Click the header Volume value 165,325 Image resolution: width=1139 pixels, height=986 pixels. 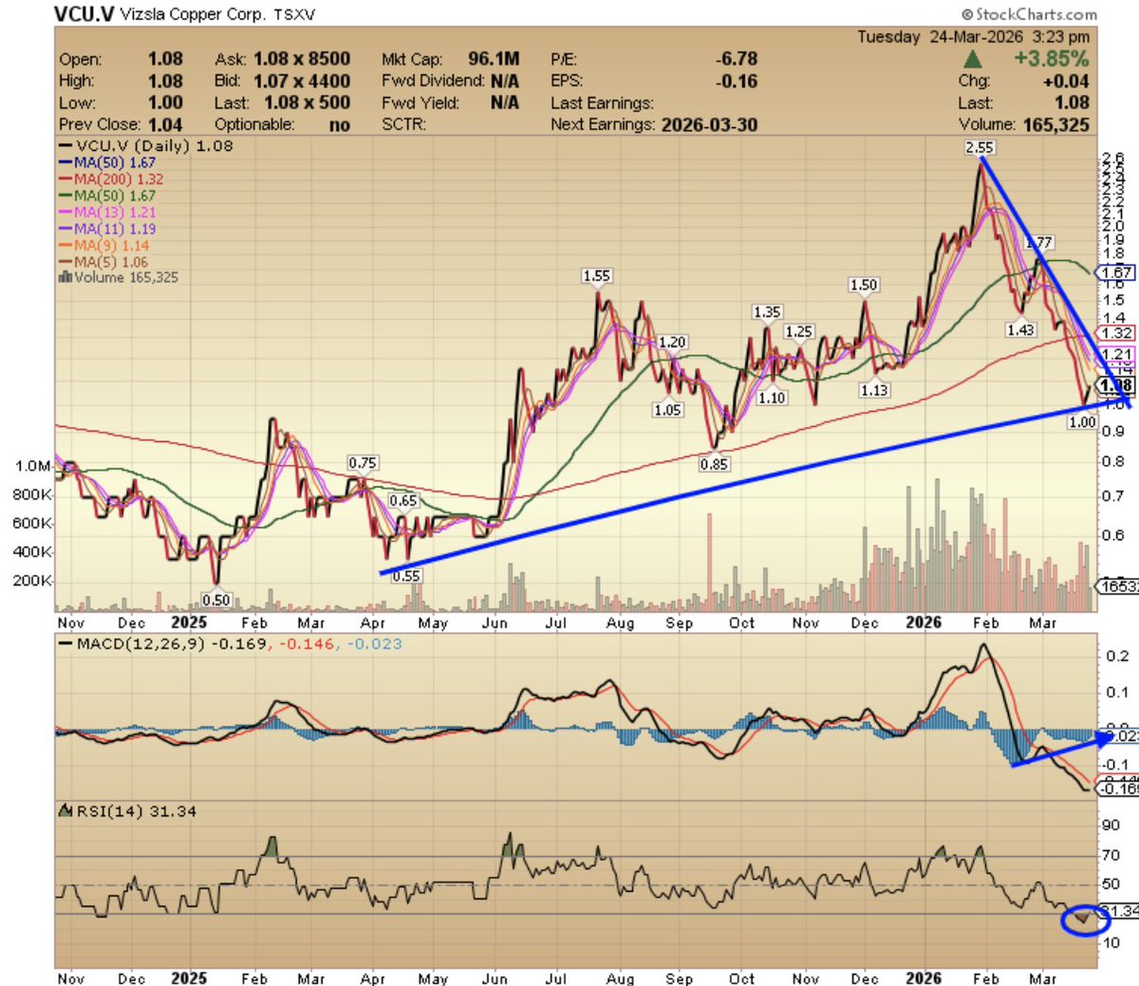1055,124
